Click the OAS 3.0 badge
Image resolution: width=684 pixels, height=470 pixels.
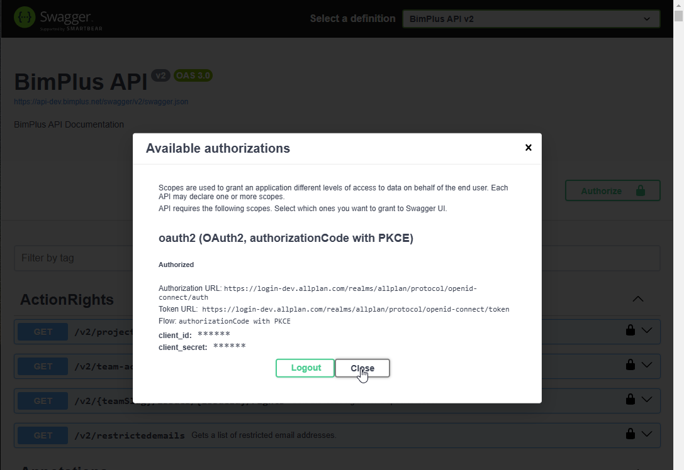pyautogui.click(x=193, y=75)
